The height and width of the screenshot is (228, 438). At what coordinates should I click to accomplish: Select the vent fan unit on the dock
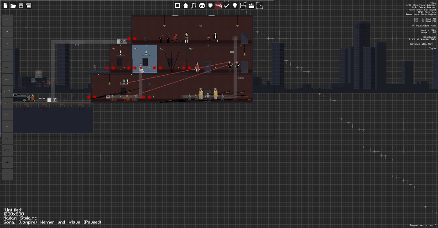point(52,99)
